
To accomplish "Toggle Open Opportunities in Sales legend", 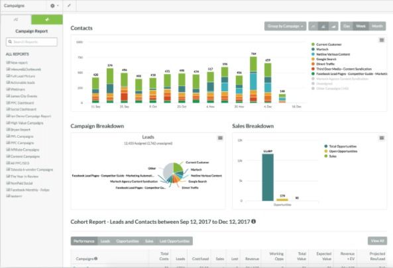I will pyautogui.click(x=341, y=151).
